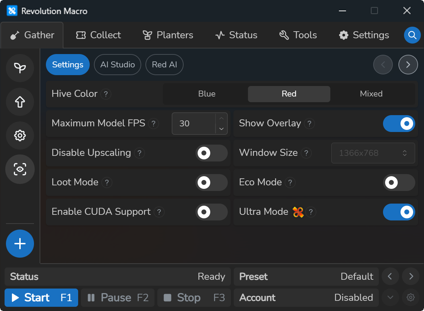Click the up-arrow sidebar icon
The width and height of the screenshot is (424, 311).
click(20, 102)
